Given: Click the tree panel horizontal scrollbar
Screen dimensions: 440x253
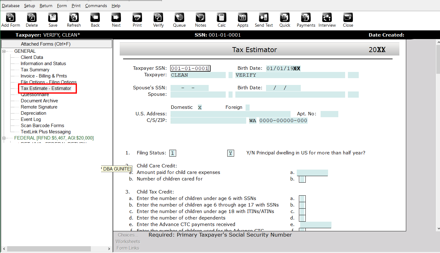Looking at the screenshot, I should point(49,249).
